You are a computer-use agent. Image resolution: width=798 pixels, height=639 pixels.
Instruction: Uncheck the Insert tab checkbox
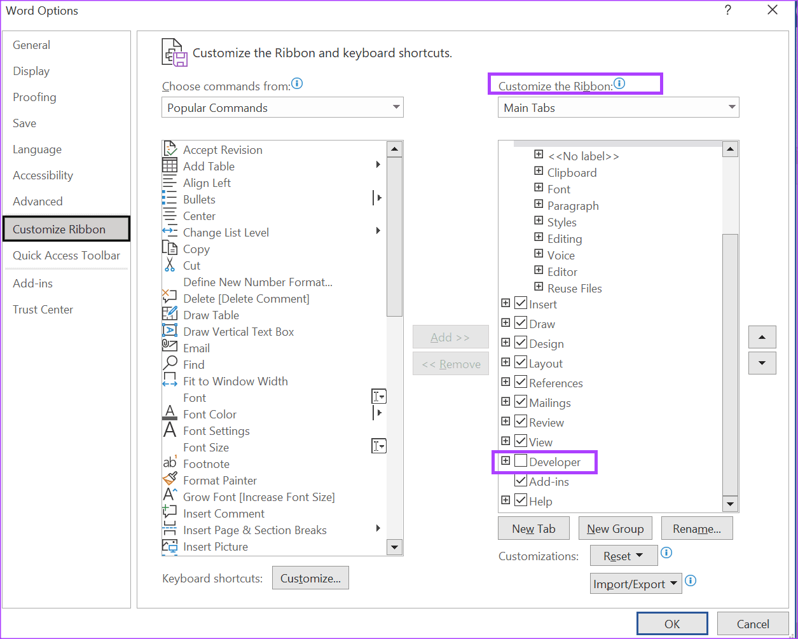tap(521, 303)
